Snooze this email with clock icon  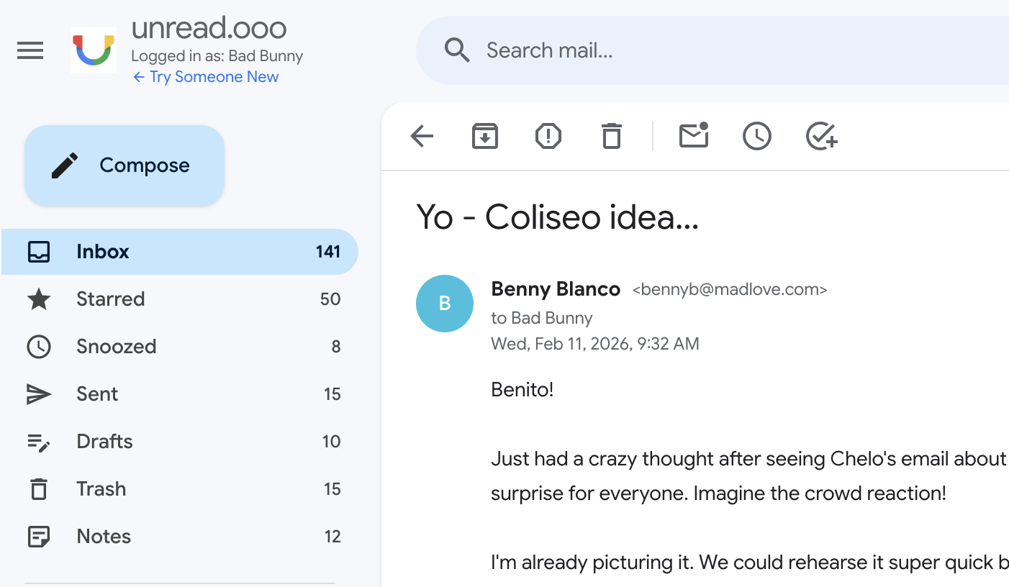757,136
